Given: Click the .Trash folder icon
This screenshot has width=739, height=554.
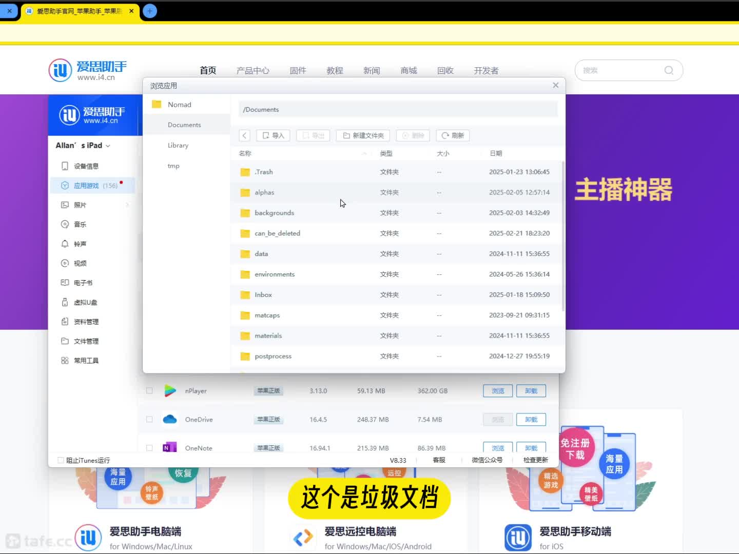Looking at the screenshot, I should pos(245,172).
